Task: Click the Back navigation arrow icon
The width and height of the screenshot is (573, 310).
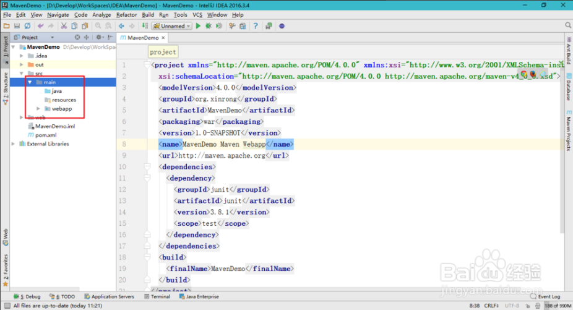Action: 121,26
